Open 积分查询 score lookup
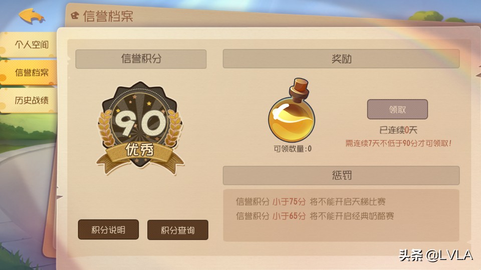 (177, 230)
